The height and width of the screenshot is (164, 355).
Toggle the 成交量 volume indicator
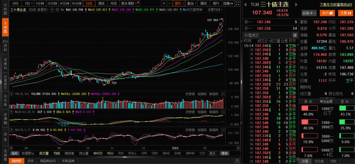44,153
